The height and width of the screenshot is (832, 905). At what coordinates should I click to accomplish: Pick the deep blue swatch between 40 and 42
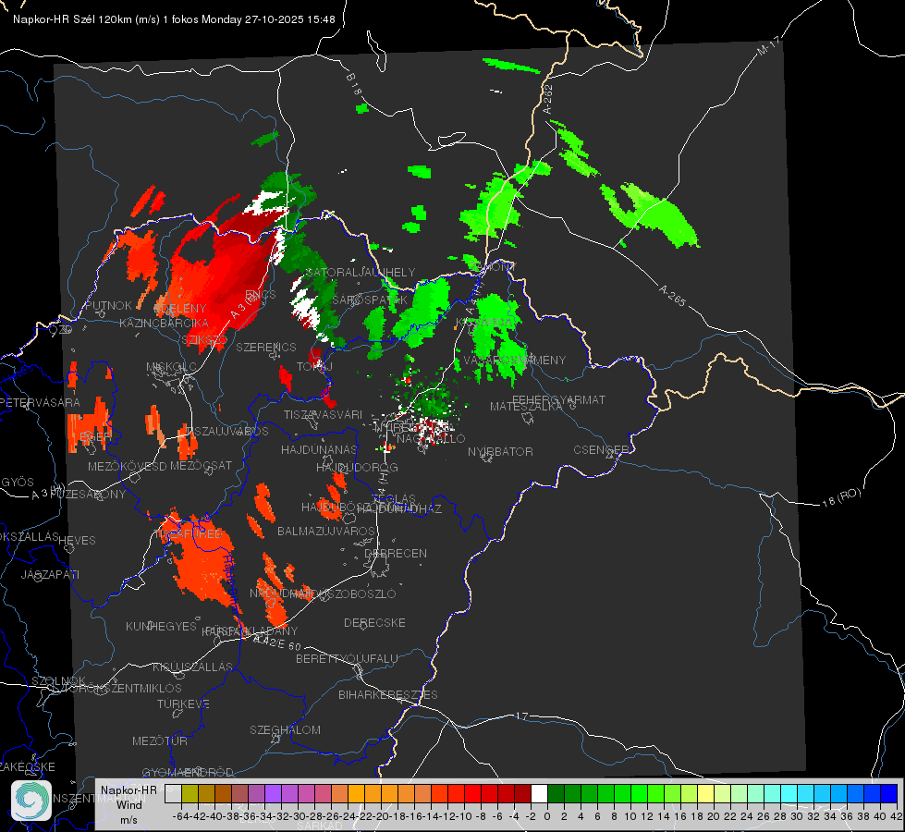[889, 793]
